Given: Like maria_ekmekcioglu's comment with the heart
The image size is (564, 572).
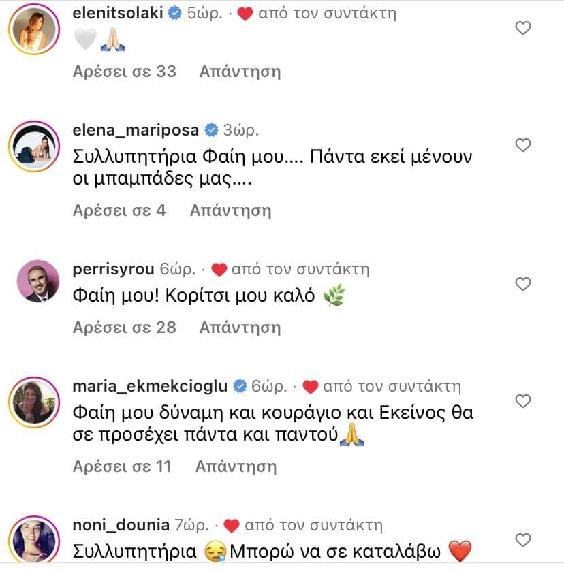Looking at the screenshot, I should [522, 401].
